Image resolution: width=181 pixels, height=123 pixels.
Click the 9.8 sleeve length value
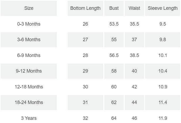[x=163, y=40]
